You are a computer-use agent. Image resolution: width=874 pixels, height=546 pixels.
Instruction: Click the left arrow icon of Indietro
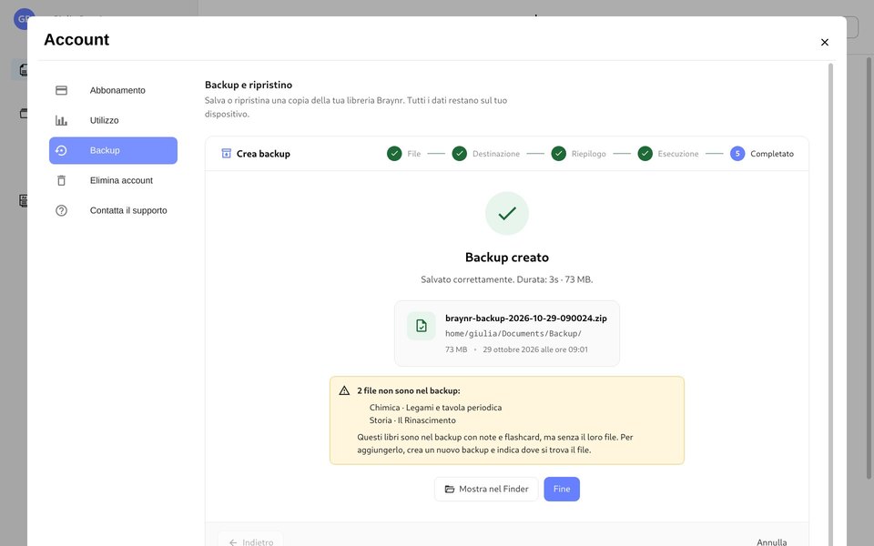tap(233, 542)
